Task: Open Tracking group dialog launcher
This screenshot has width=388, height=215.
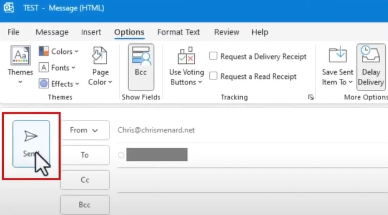Action: click(x=311, y=97)
